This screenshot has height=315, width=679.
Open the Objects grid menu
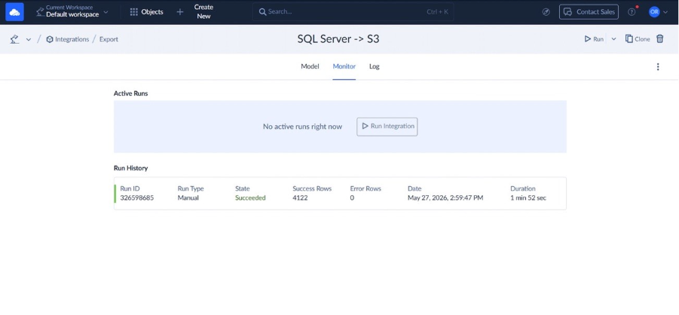click(x=147, y=12)
